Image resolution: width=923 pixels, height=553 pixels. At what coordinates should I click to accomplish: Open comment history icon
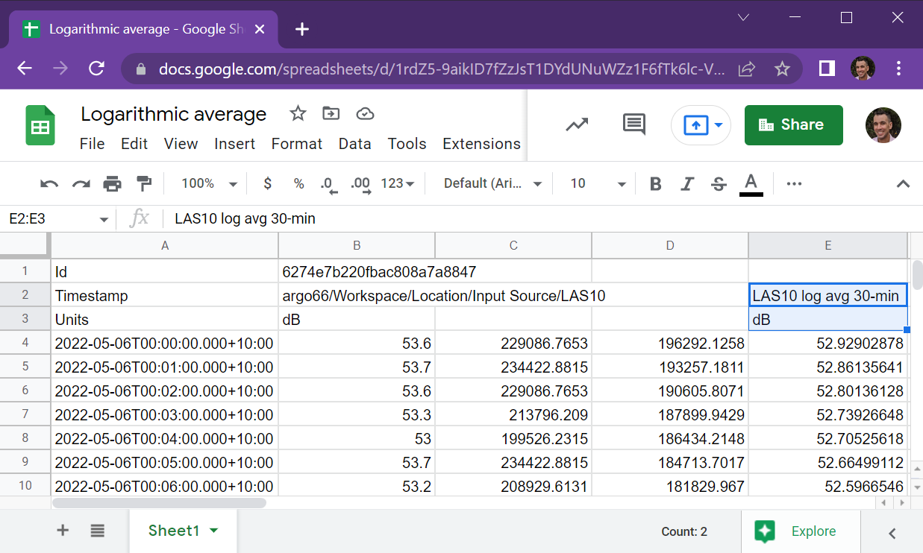633,124
